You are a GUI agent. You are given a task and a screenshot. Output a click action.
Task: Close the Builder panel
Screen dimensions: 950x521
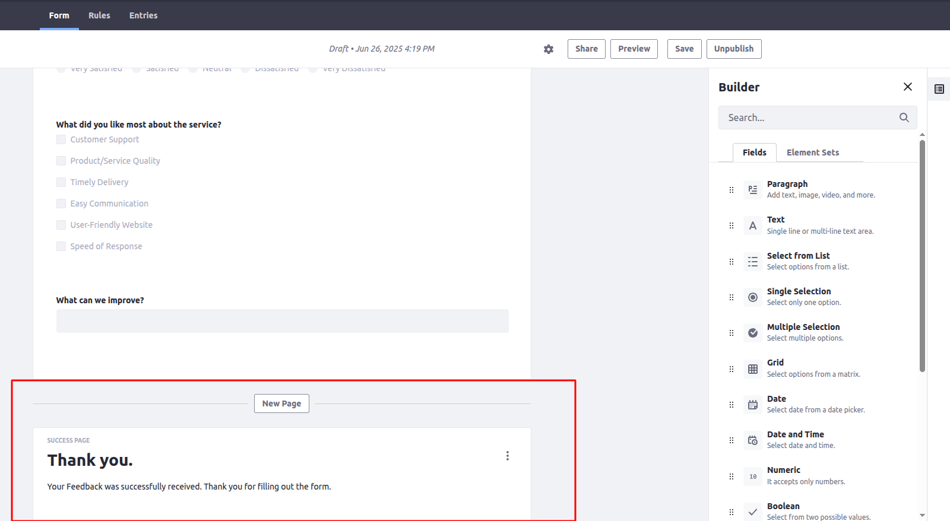coord(908,87)
